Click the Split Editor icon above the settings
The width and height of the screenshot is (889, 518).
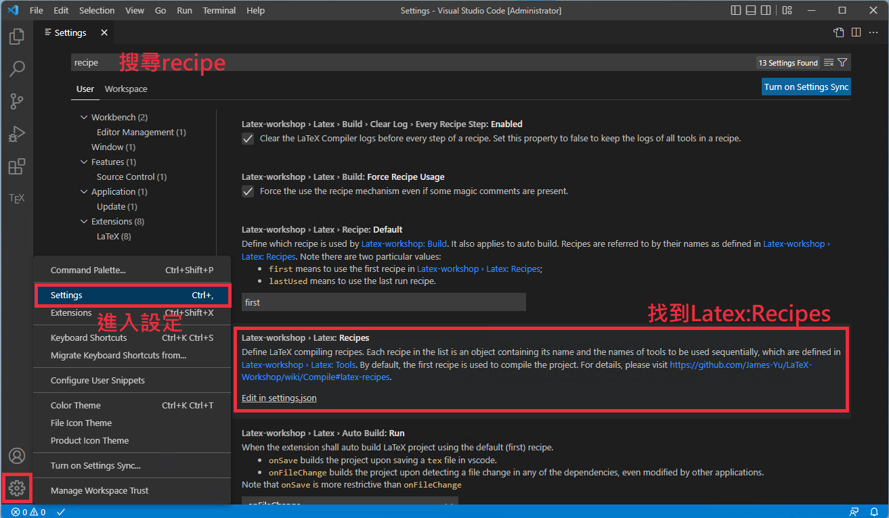click(x=856, y=32)
